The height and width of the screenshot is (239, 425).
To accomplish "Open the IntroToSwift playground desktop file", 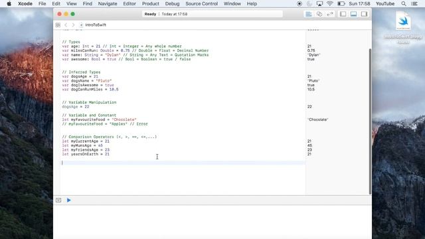I will click(x=403, y=27).
